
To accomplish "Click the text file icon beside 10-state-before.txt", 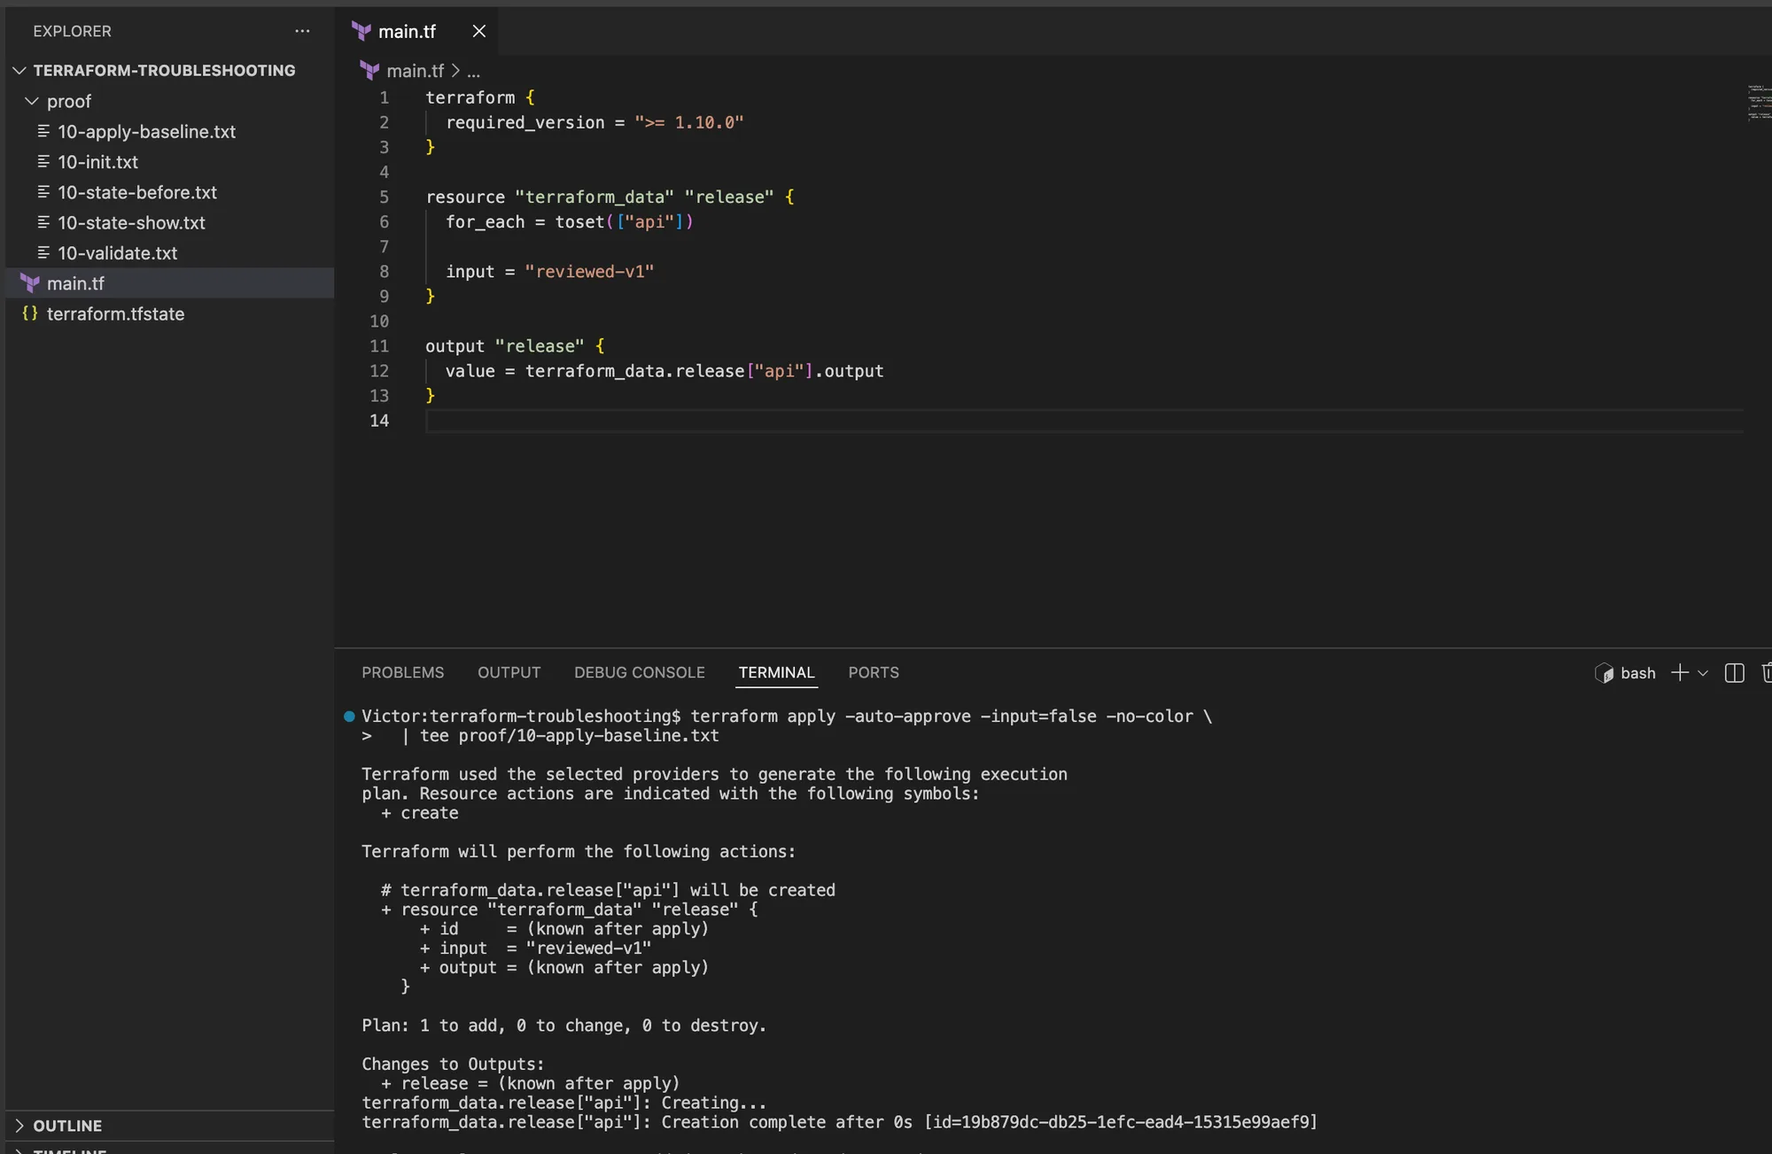I will point(43,191).
